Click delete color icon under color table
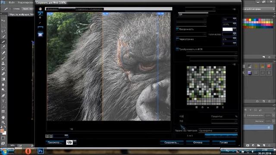 [x=223, y=107]
